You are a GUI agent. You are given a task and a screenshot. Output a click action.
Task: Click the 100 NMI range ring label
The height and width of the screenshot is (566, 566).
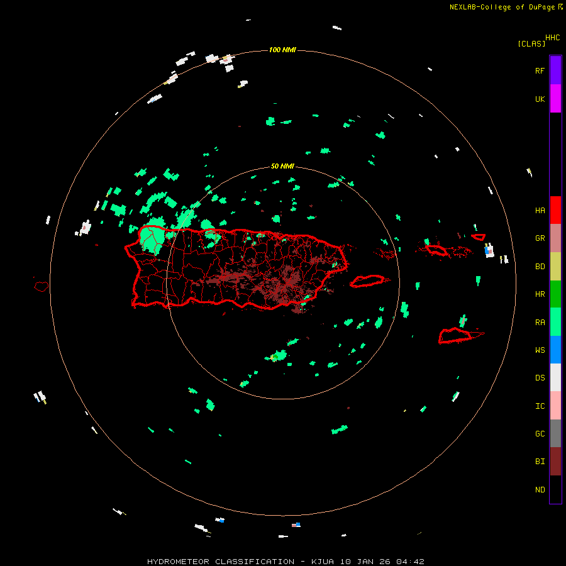coord(282,50)
